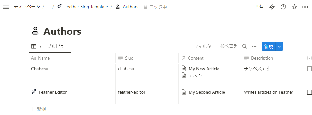Image resolution: width=312 pixels, height=115 pixels.
Task: Click the 並べ替え sort option
Action: (x=229, y=46)
